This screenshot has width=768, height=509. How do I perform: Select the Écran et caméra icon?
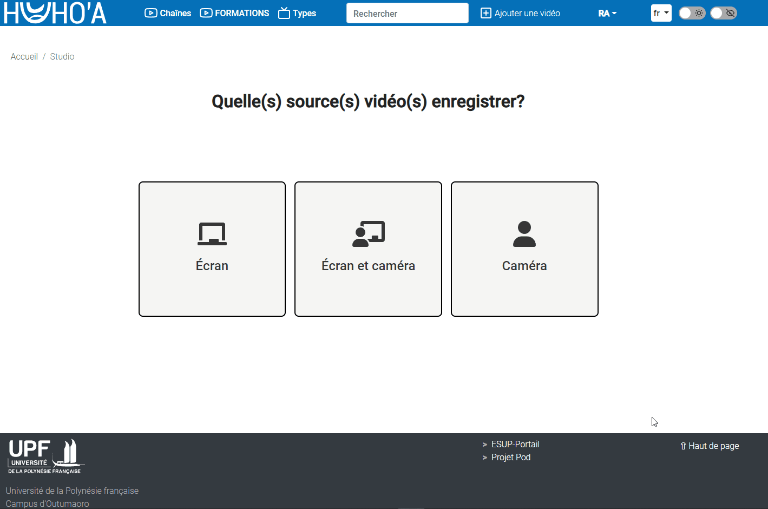click(x=368, y=234)
